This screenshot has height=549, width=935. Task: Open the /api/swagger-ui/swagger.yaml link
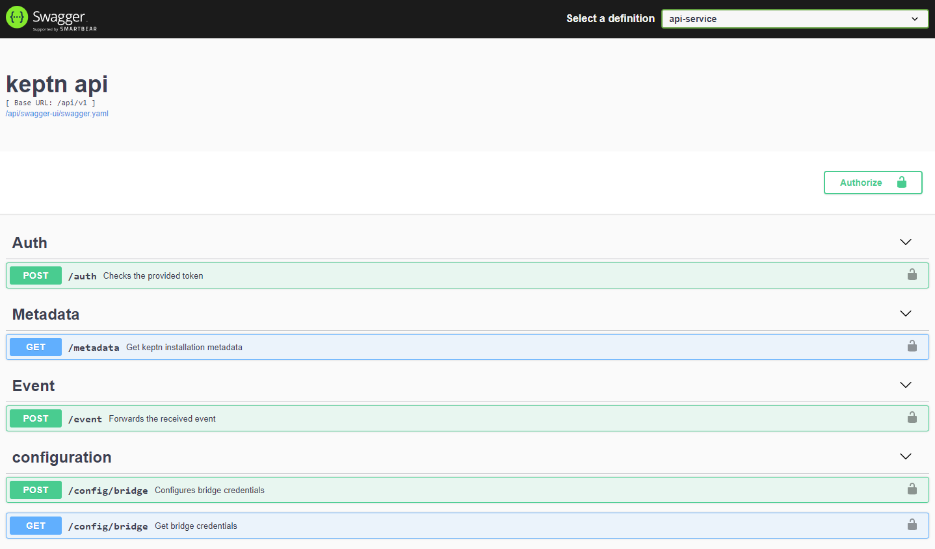57,114
